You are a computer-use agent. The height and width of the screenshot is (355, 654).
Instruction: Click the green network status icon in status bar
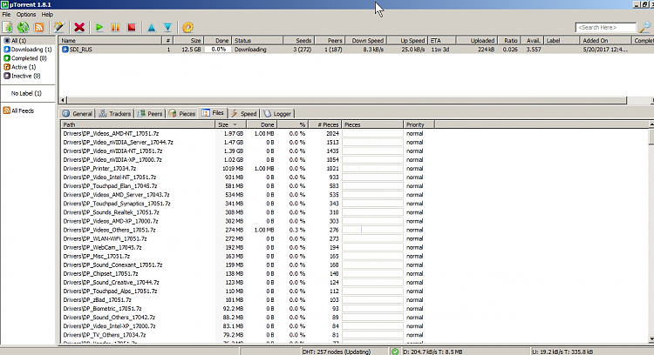(x=394, y=352)
